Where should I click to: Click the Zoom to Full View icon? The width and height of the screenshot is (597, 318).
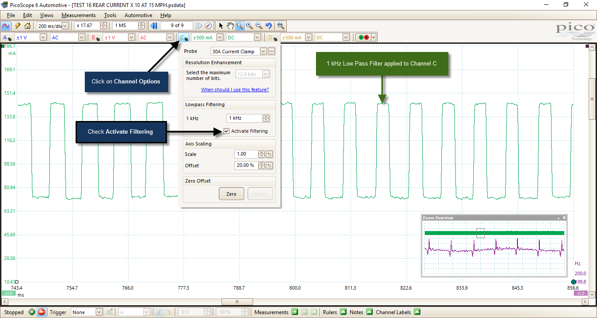tap(281, 26)
